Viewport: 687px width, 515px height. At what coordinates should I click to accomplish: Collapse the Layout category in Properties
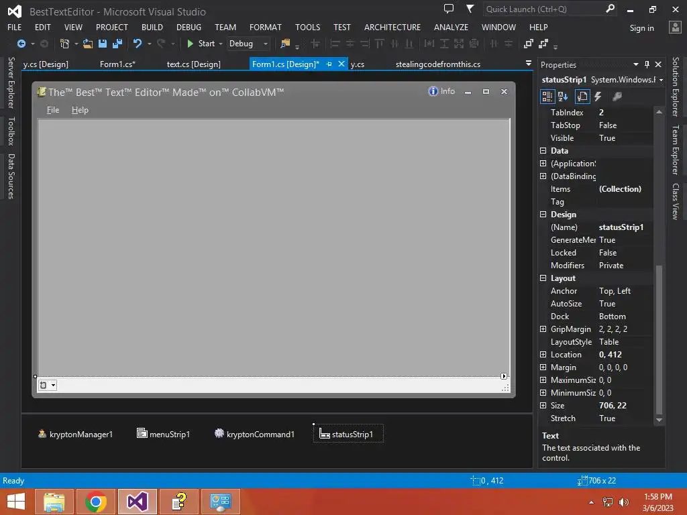(x=543, y=278)
